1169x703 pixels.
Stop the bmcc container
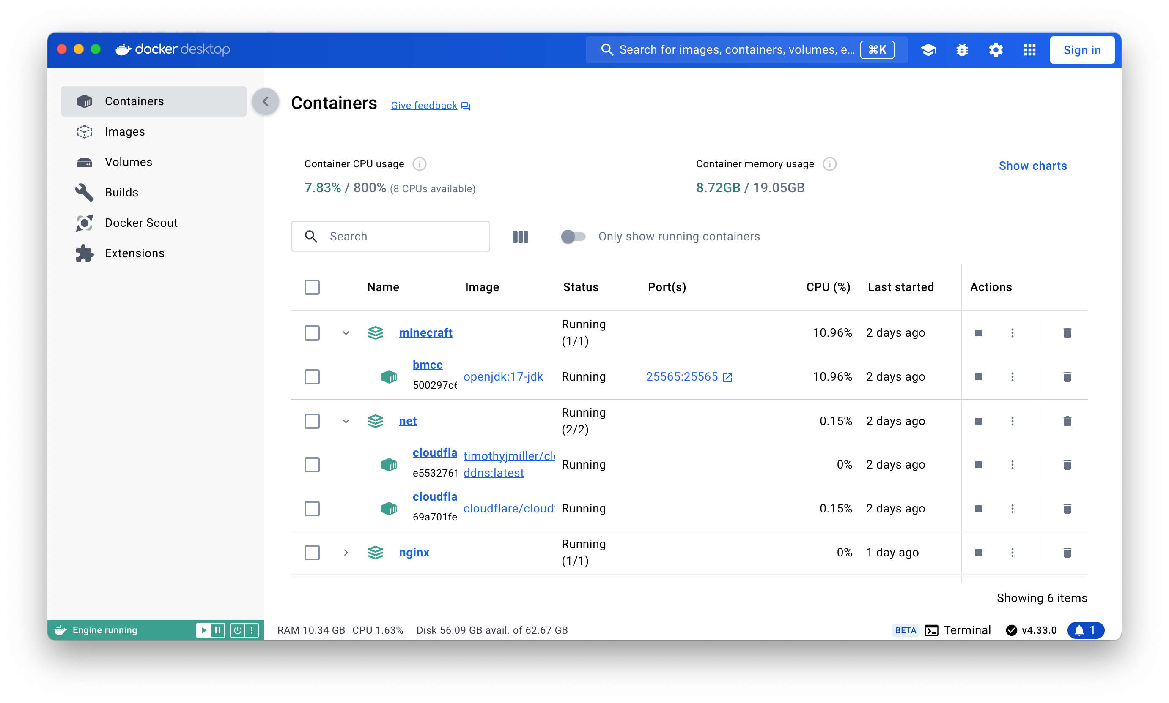point(978,376)
